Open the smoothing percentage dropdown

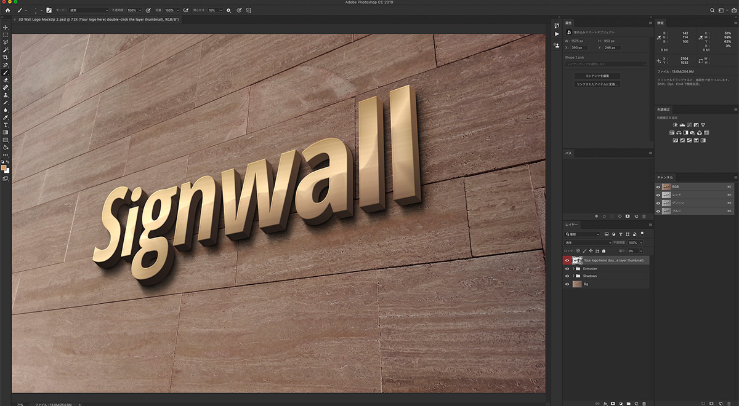221,10
